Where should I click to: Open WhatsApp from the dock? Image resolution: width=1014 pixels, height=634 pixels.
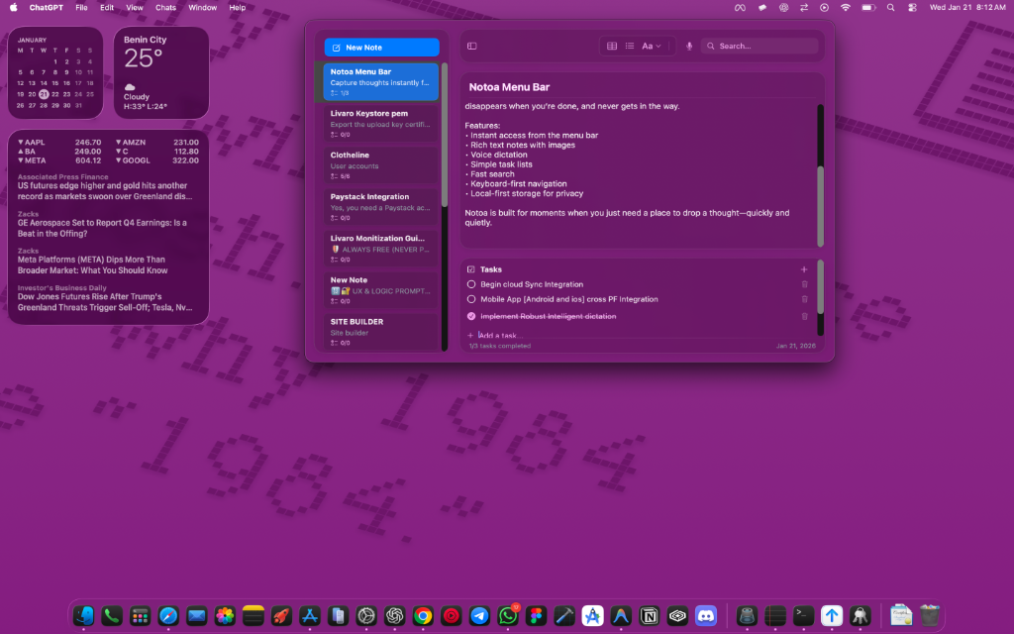coord(507,615)
